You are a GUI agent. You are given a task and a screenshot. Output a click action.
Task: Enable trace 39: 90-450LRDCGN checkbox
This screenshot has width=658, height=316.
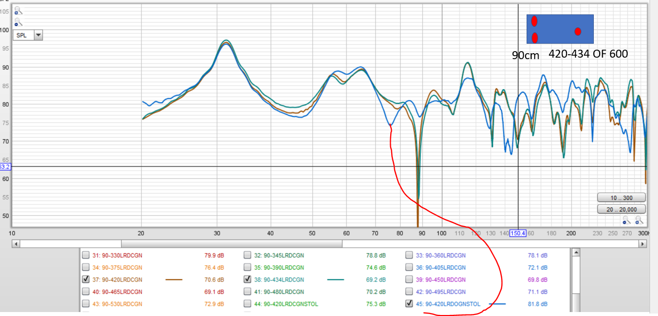click(409, 280)
